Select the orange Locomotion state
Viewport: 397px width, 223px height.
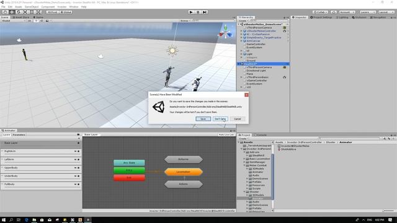[x=184, y=172]
